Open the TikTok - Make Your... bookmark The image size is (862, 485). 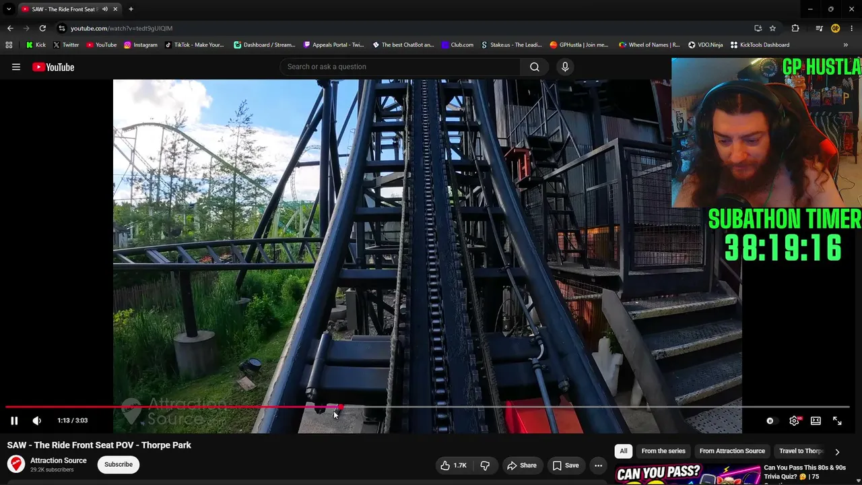195,45
